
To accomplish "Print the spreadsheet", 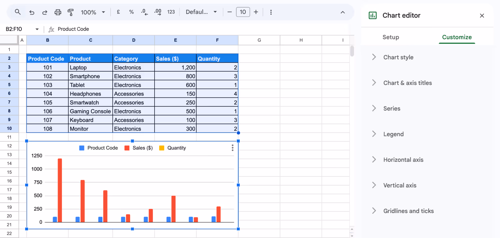I will tap(58, 12).
